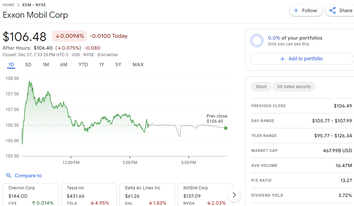Click the 6:00 PM axis label
Viewport: 354px width, 206px height.
(x=188, y=162)
